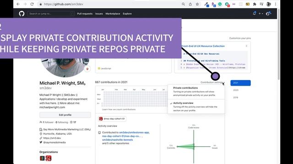
Task: Click the Edit profile button
Action: pos(65,115)
